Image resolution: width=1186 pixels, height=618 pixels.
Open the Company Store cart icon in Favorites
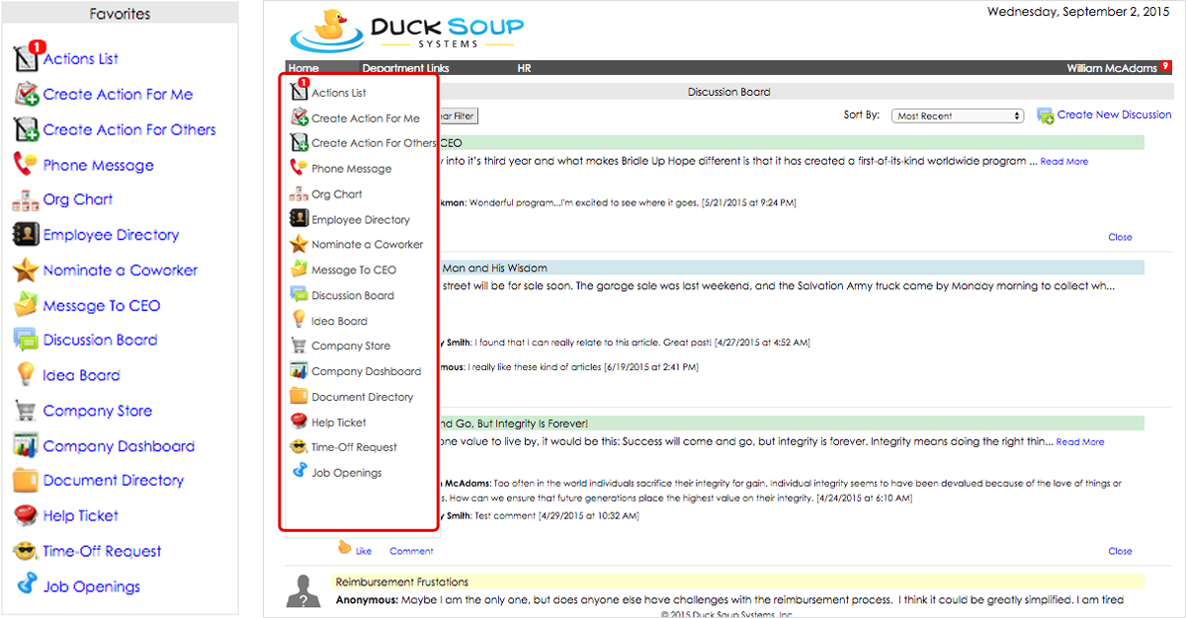26,411
